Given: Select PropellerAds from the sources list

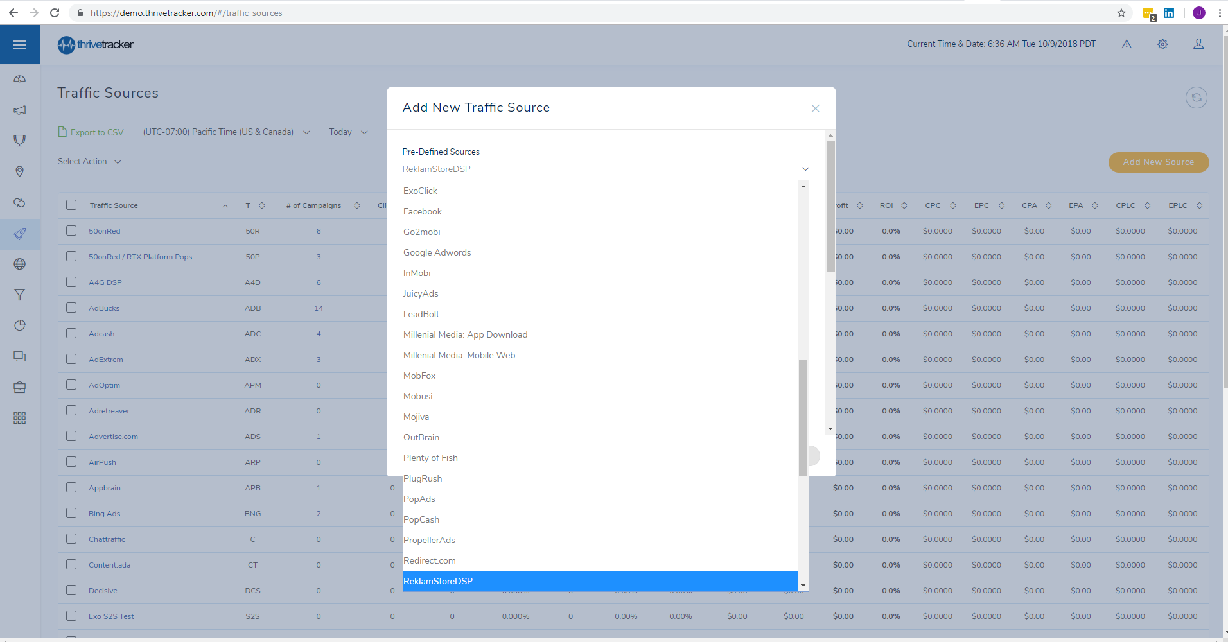Looking at the screenshot, I should pos(600,540).
